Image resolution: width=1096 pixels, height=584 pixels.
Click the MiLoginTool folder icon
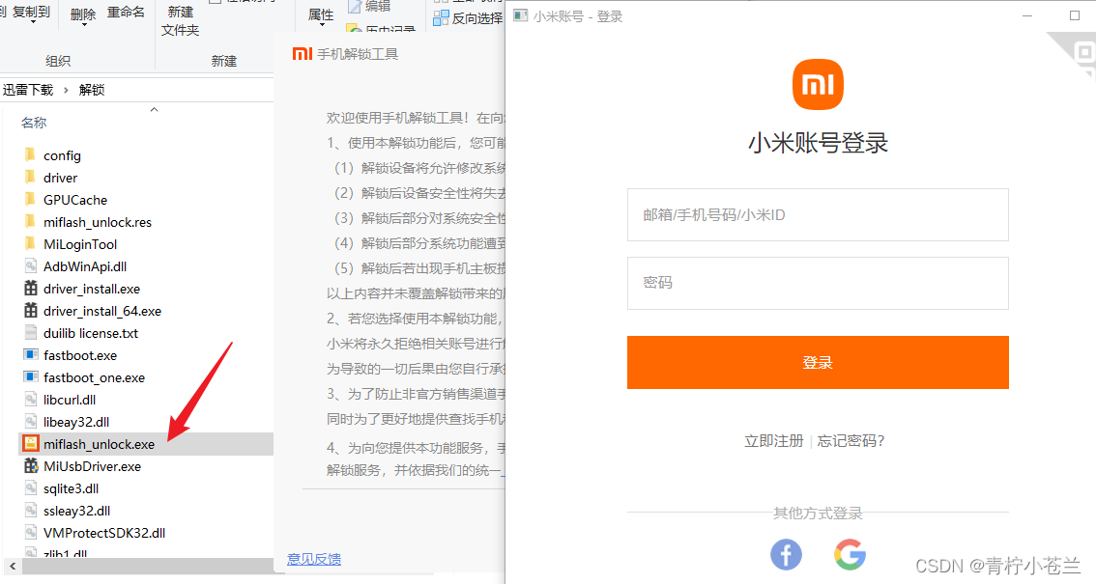pos(30,244)
